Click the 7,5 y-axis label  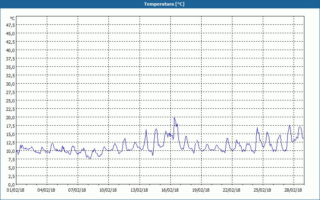(12, 160)
